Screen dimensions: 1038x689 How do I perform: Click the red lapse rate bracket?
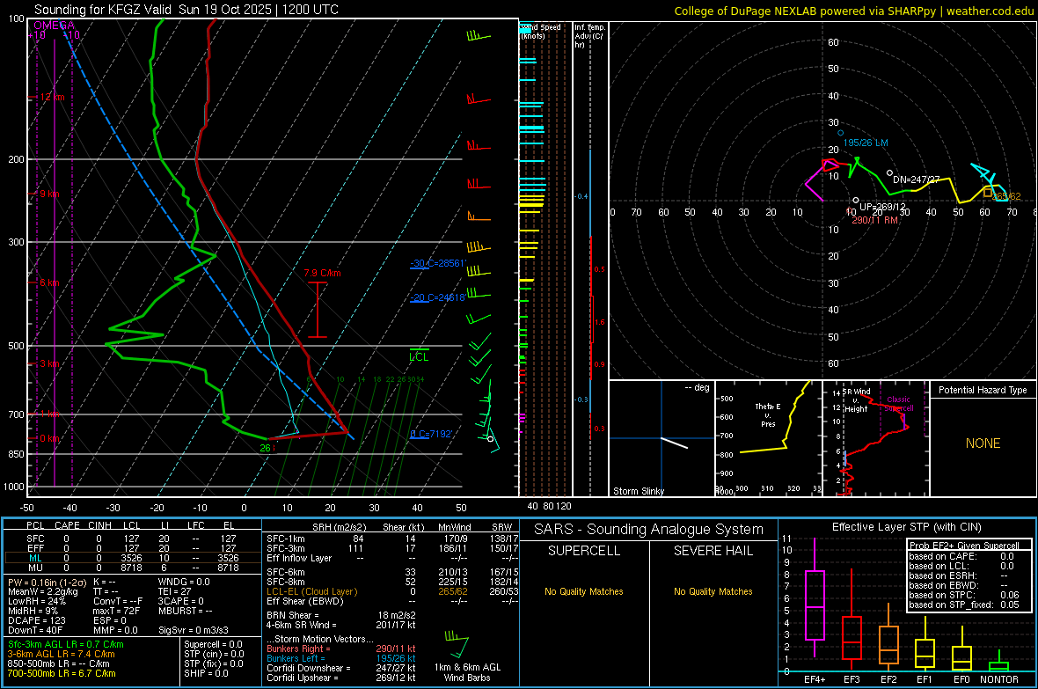(318, 310)
